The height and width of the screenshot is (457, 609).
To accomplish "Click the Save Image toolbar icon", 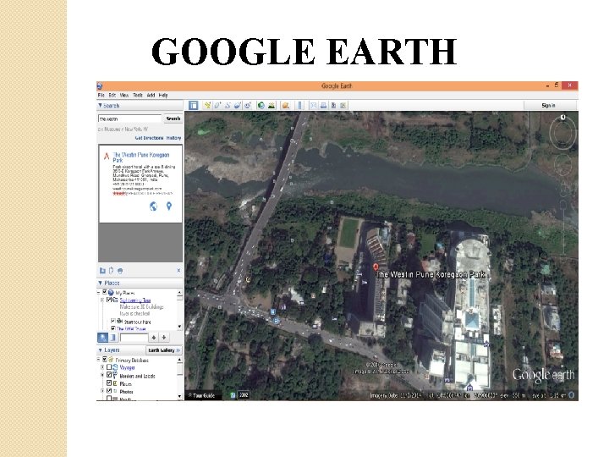I will [333, 105].
